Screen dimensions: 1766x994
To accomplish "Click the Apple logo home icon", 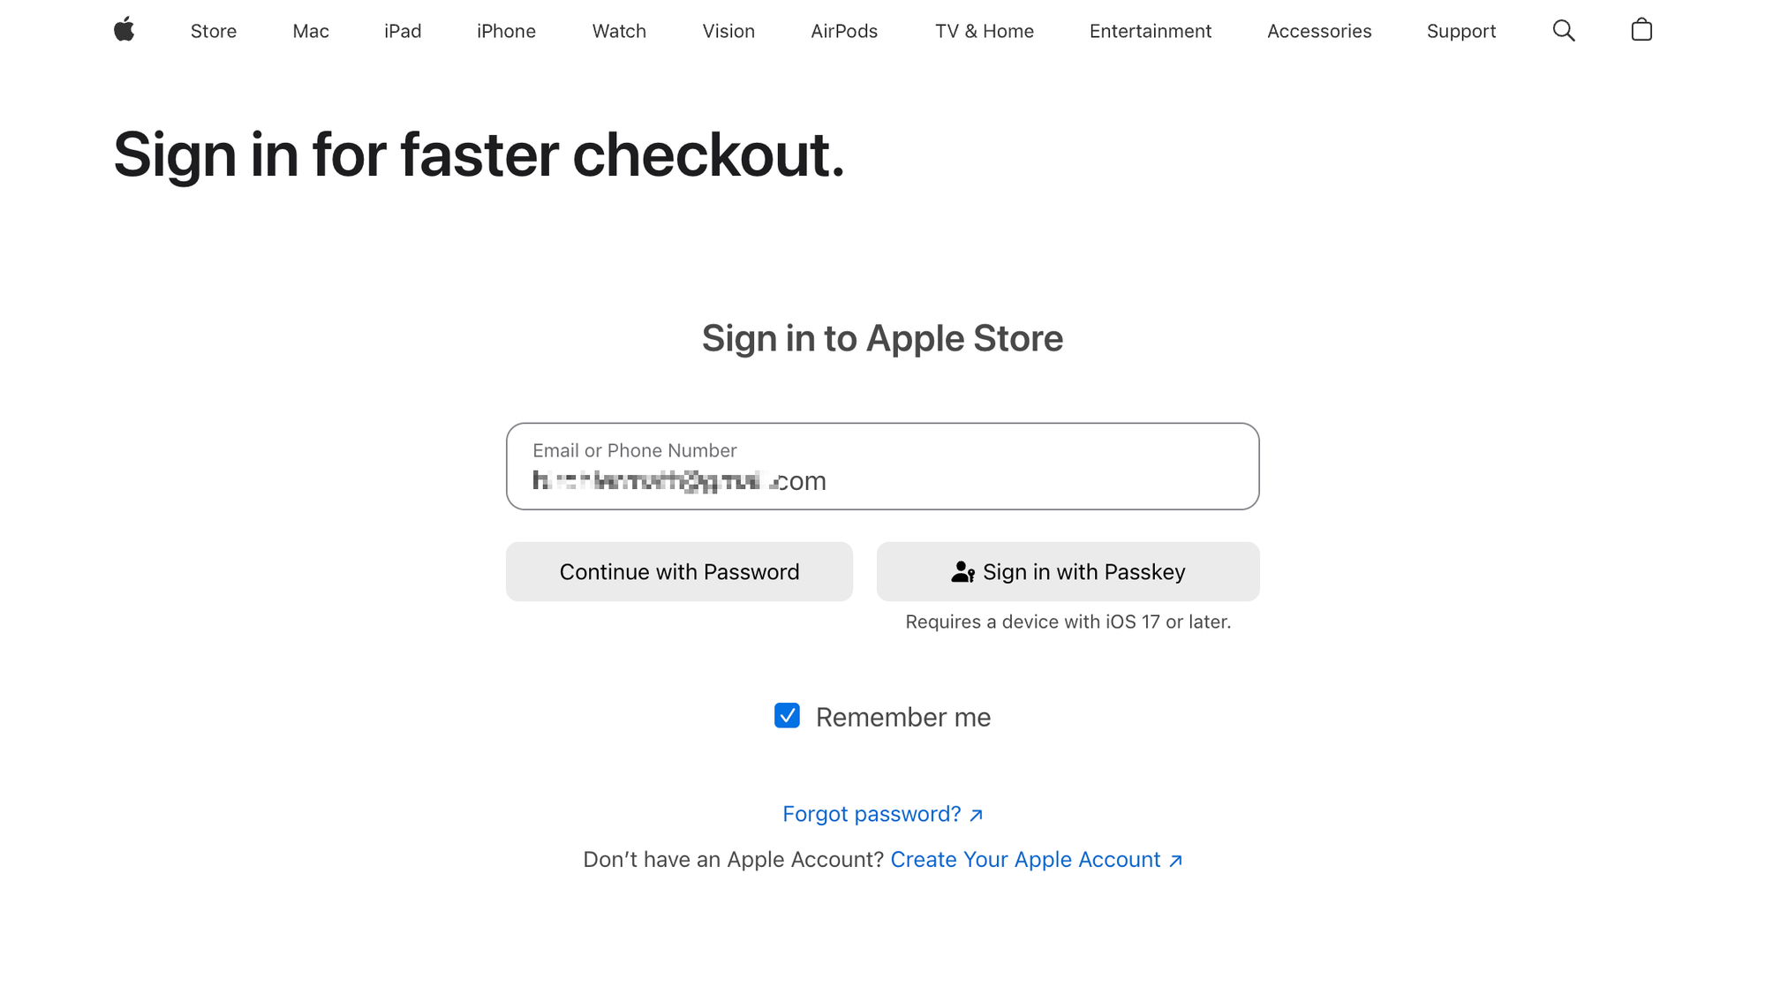I will tap(125, 30).
